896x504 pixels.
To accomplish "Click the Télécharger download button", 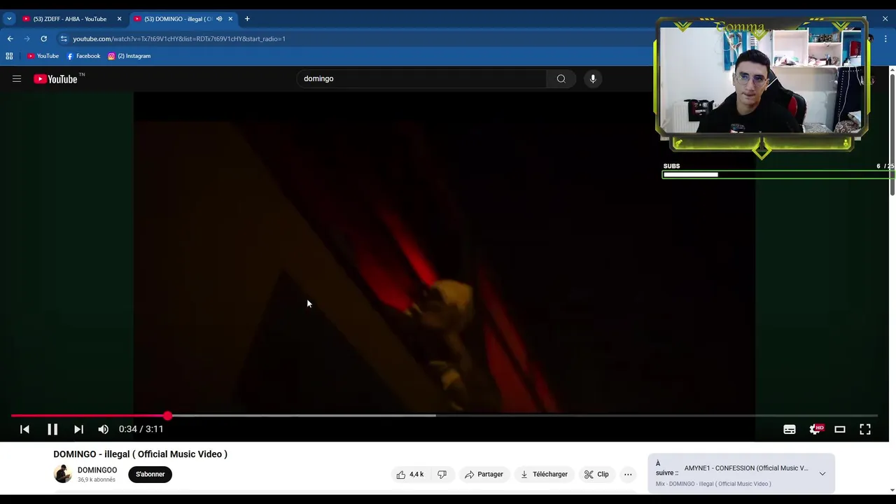I will click(544, 474).
